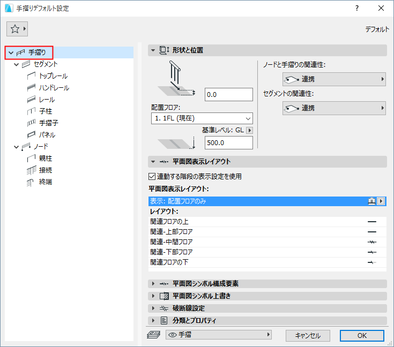
Task: Open the 手摺 layer dropdown
Action: (219, 335)
